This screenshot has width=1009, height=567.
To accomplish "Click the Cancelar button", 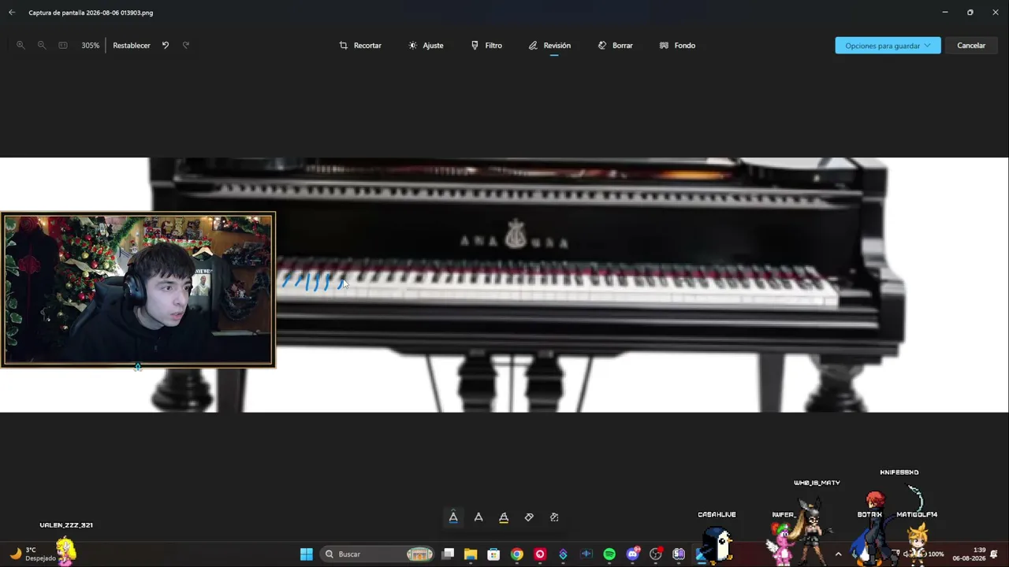I will pyautogui.click(x=971, y=46).
